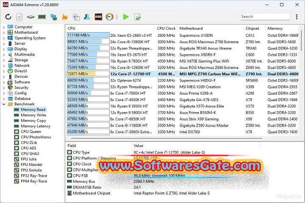Start the benchmark with green play button

click(126, 17)
